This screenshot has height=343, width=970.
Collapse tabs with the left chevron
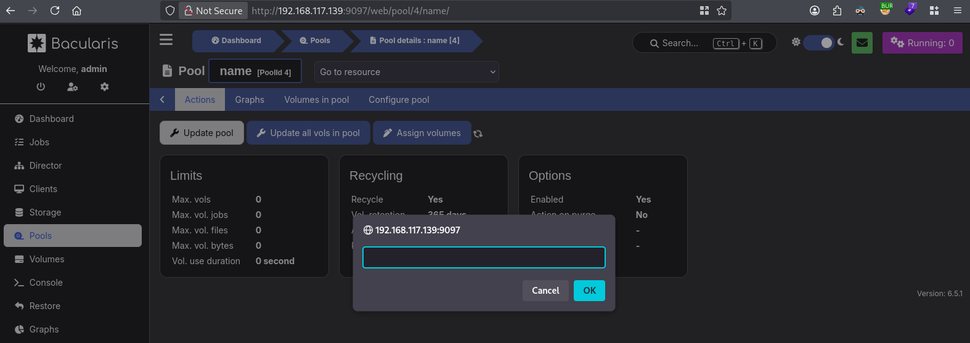[x=162, y=100]
